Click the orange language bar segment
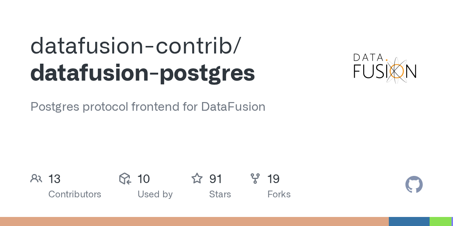453x226 pixels. tap(194, 221)
